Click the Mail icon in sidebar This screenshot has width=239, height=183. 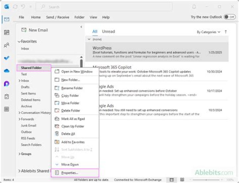point(7,19)
